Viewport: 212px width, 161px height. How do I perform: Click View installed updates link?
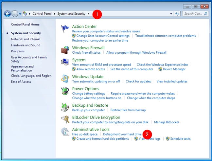point(172,81)
